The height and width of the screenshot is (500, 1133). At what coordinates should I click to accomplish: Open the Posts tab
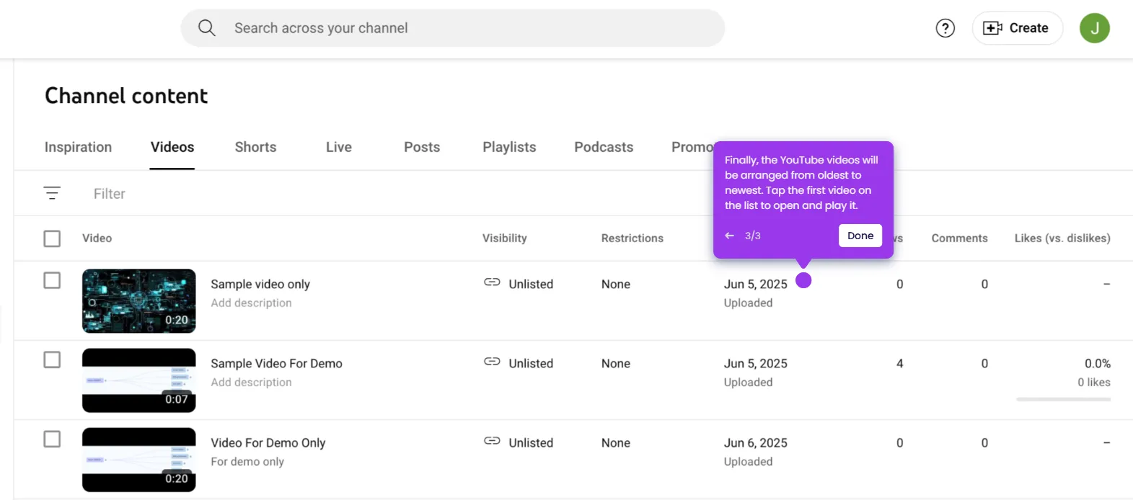coord(422,147)
